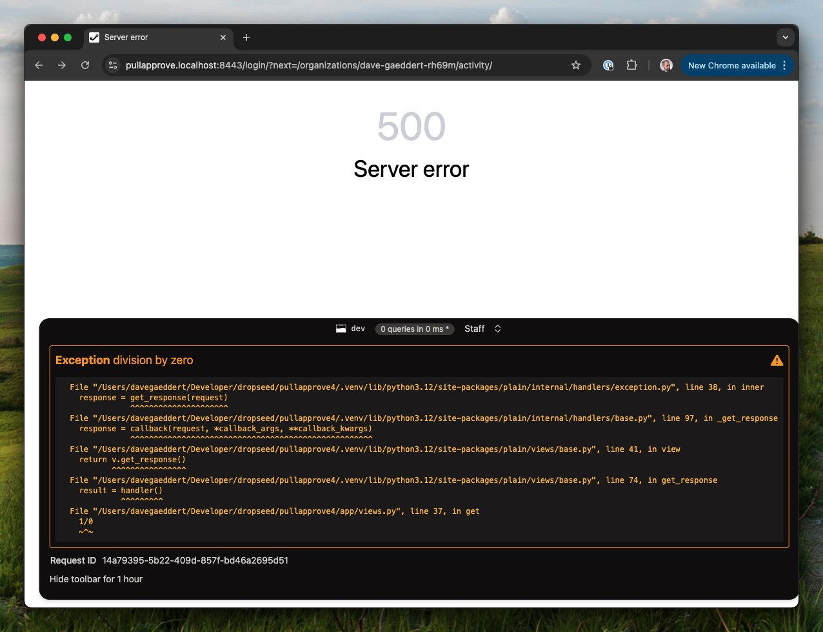Open site information icon in address bar
Image resolution: width=823 pixels, height=632 pixels.
(113, 65)
